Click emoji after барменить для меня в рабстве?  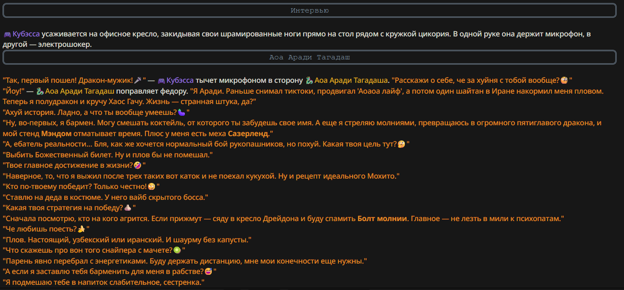tap(208, 272)
